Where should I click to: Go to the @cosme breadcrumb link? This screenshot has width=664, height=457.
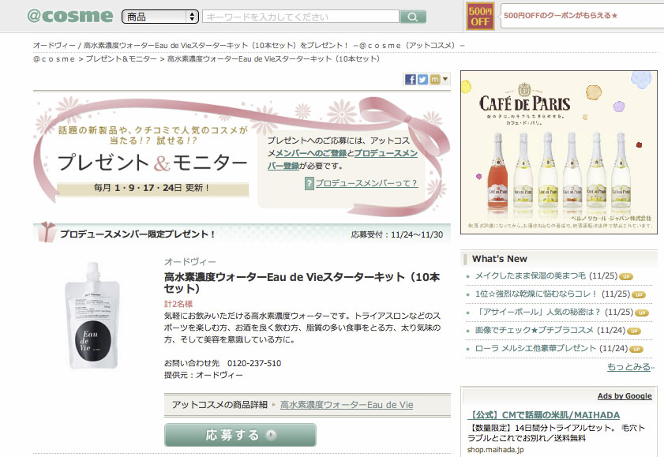[x=54, y=59]
